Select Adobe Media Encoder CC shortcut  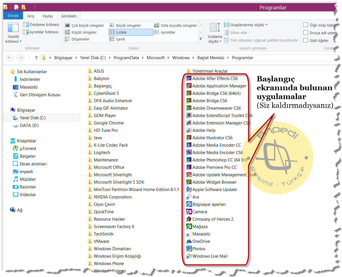click(x=214, y=145)
